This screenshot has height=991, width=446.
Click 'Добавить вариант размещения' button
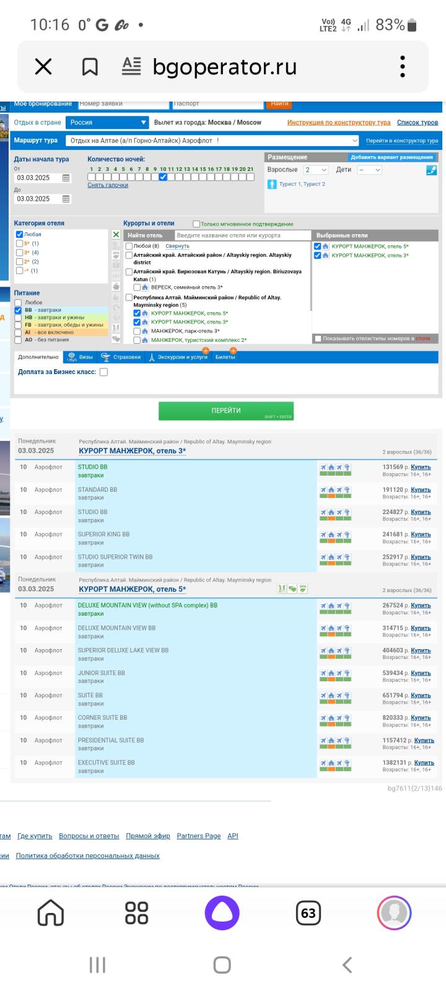pos(392,157)
